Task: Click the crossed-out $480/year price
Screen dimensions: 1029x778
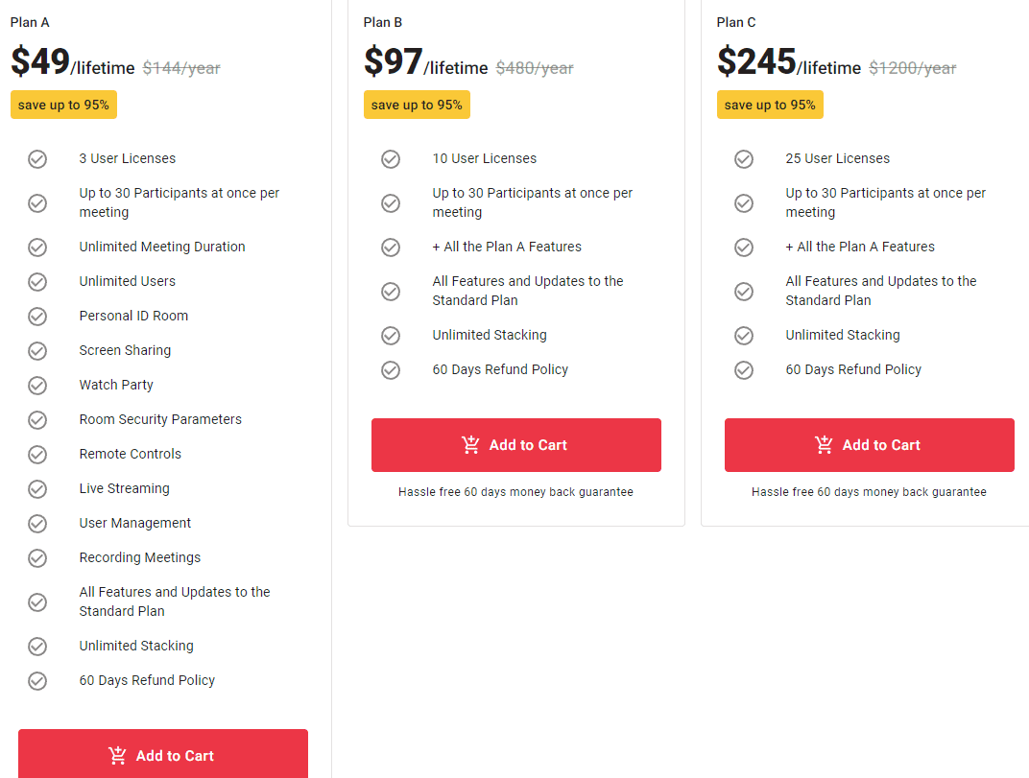Action: 535,68
